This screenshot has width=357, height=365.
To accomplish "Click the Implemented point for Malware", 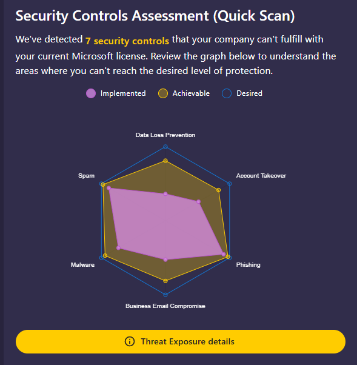I will (118, 247).
